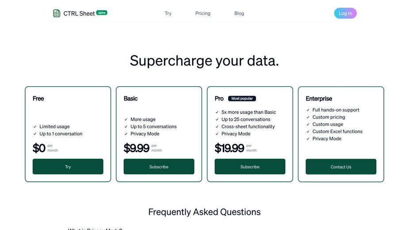
Task: Click the Most popular badge on Pro
Action: 242,99
